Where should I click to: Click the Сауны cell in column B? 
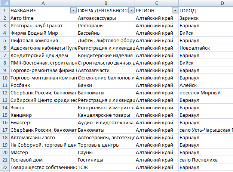click(x=105, y=152)
